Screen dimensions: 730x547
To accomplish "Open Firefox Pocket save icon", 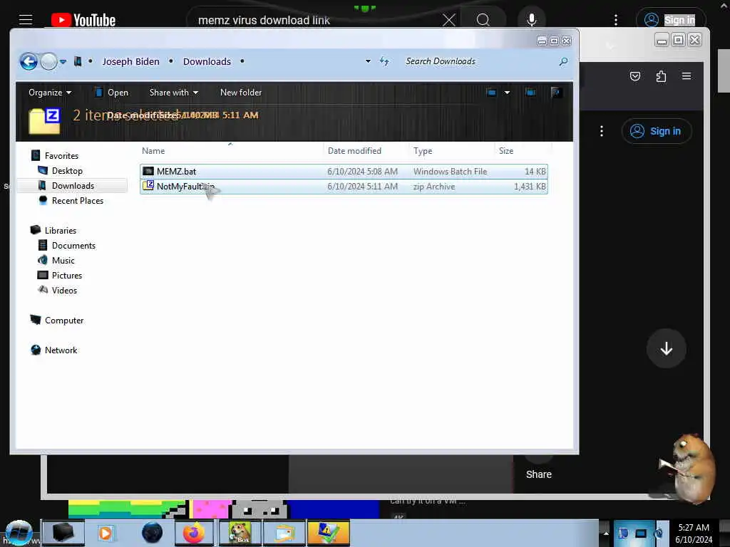I will 635,76.
